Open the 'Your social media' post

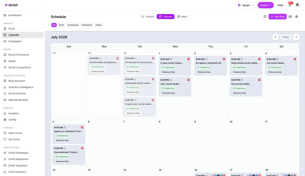pos(175,87)
